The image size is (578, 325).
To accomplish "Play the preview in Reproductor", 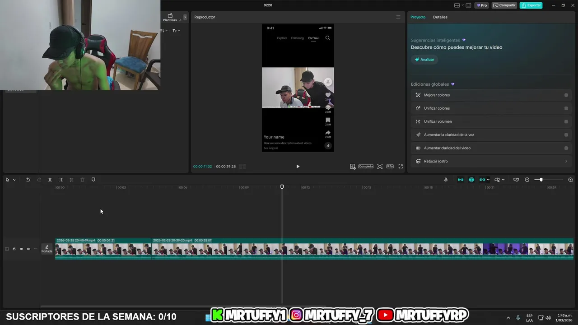I will 298,167.
